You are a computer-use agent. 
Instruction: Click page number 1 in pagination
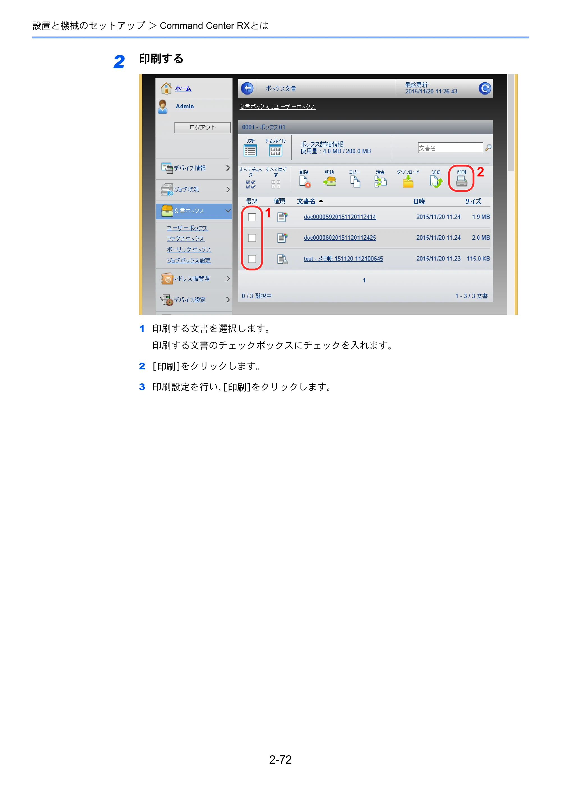pos(364,280)
